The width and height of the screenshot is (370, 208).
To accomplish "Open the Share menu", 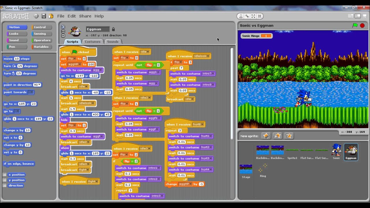I will pos(85,16).
